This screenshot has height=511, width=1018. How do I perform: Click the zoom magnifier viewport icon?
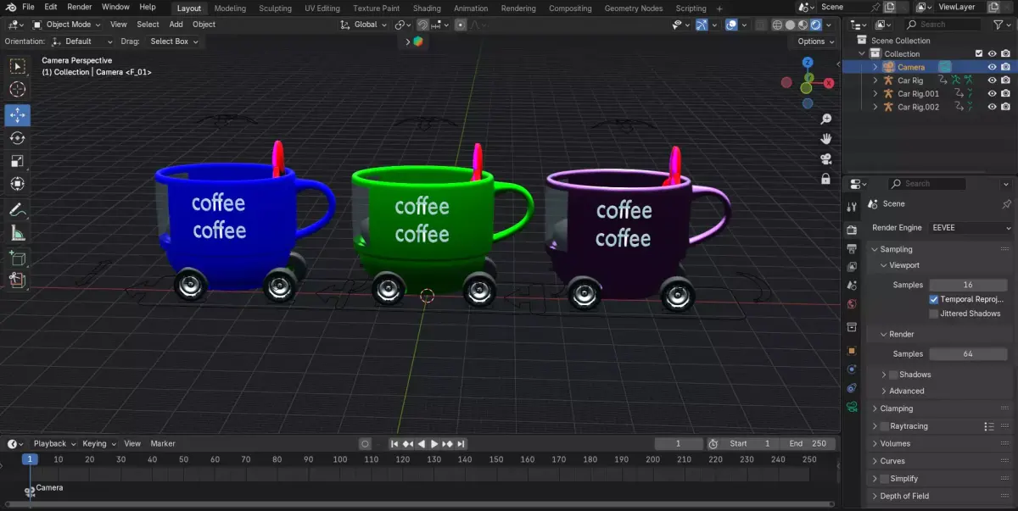tap(825, 119)
